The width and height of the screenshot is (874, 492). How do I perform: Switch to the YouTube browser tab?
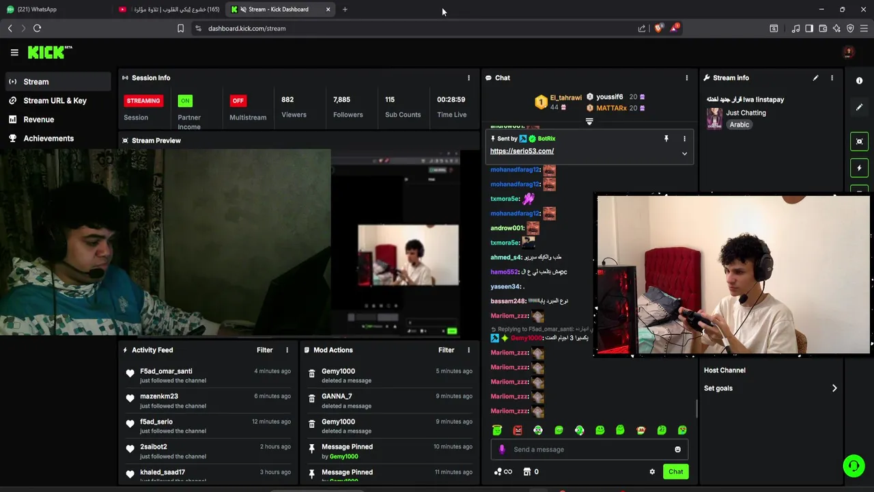(x=169, y=10)
